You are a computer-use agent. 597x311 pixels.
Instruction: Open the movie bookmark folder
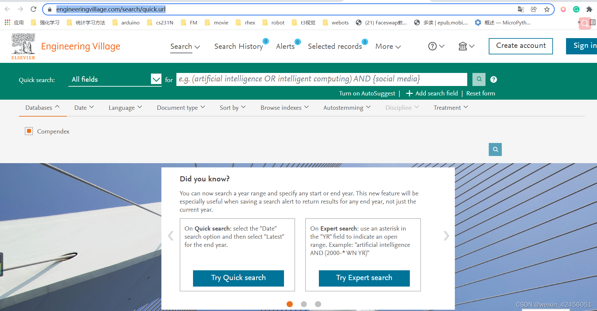point(216,22)
